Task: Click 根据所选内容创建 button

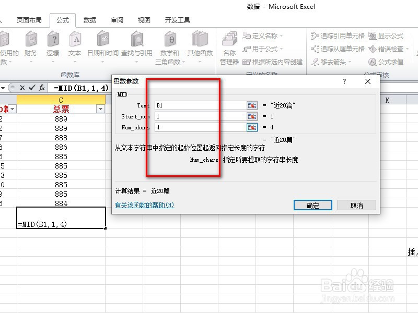Action: (272, 62)
